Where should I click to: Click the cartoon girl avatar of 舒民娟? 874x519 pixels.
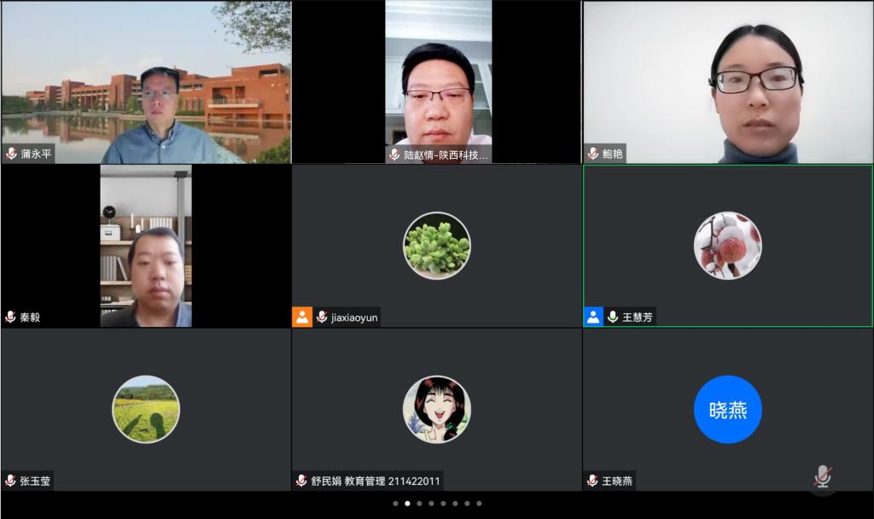click(436, 410)
